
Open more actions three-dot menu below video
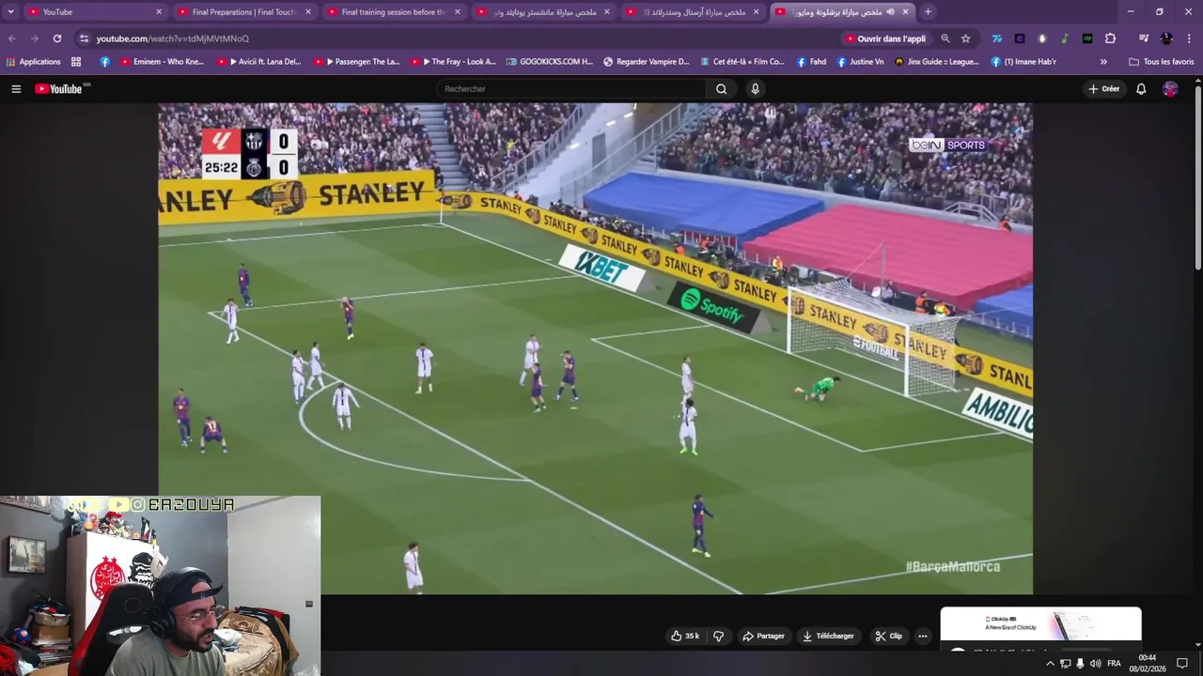click(x=923, y=636)
